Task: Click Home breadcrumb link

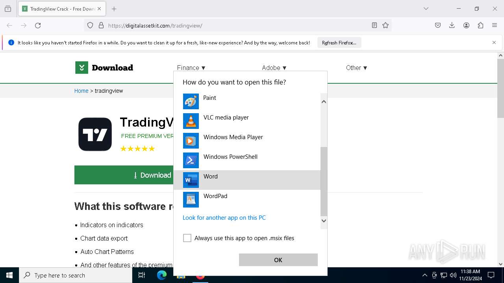Action: coord(82,91)
